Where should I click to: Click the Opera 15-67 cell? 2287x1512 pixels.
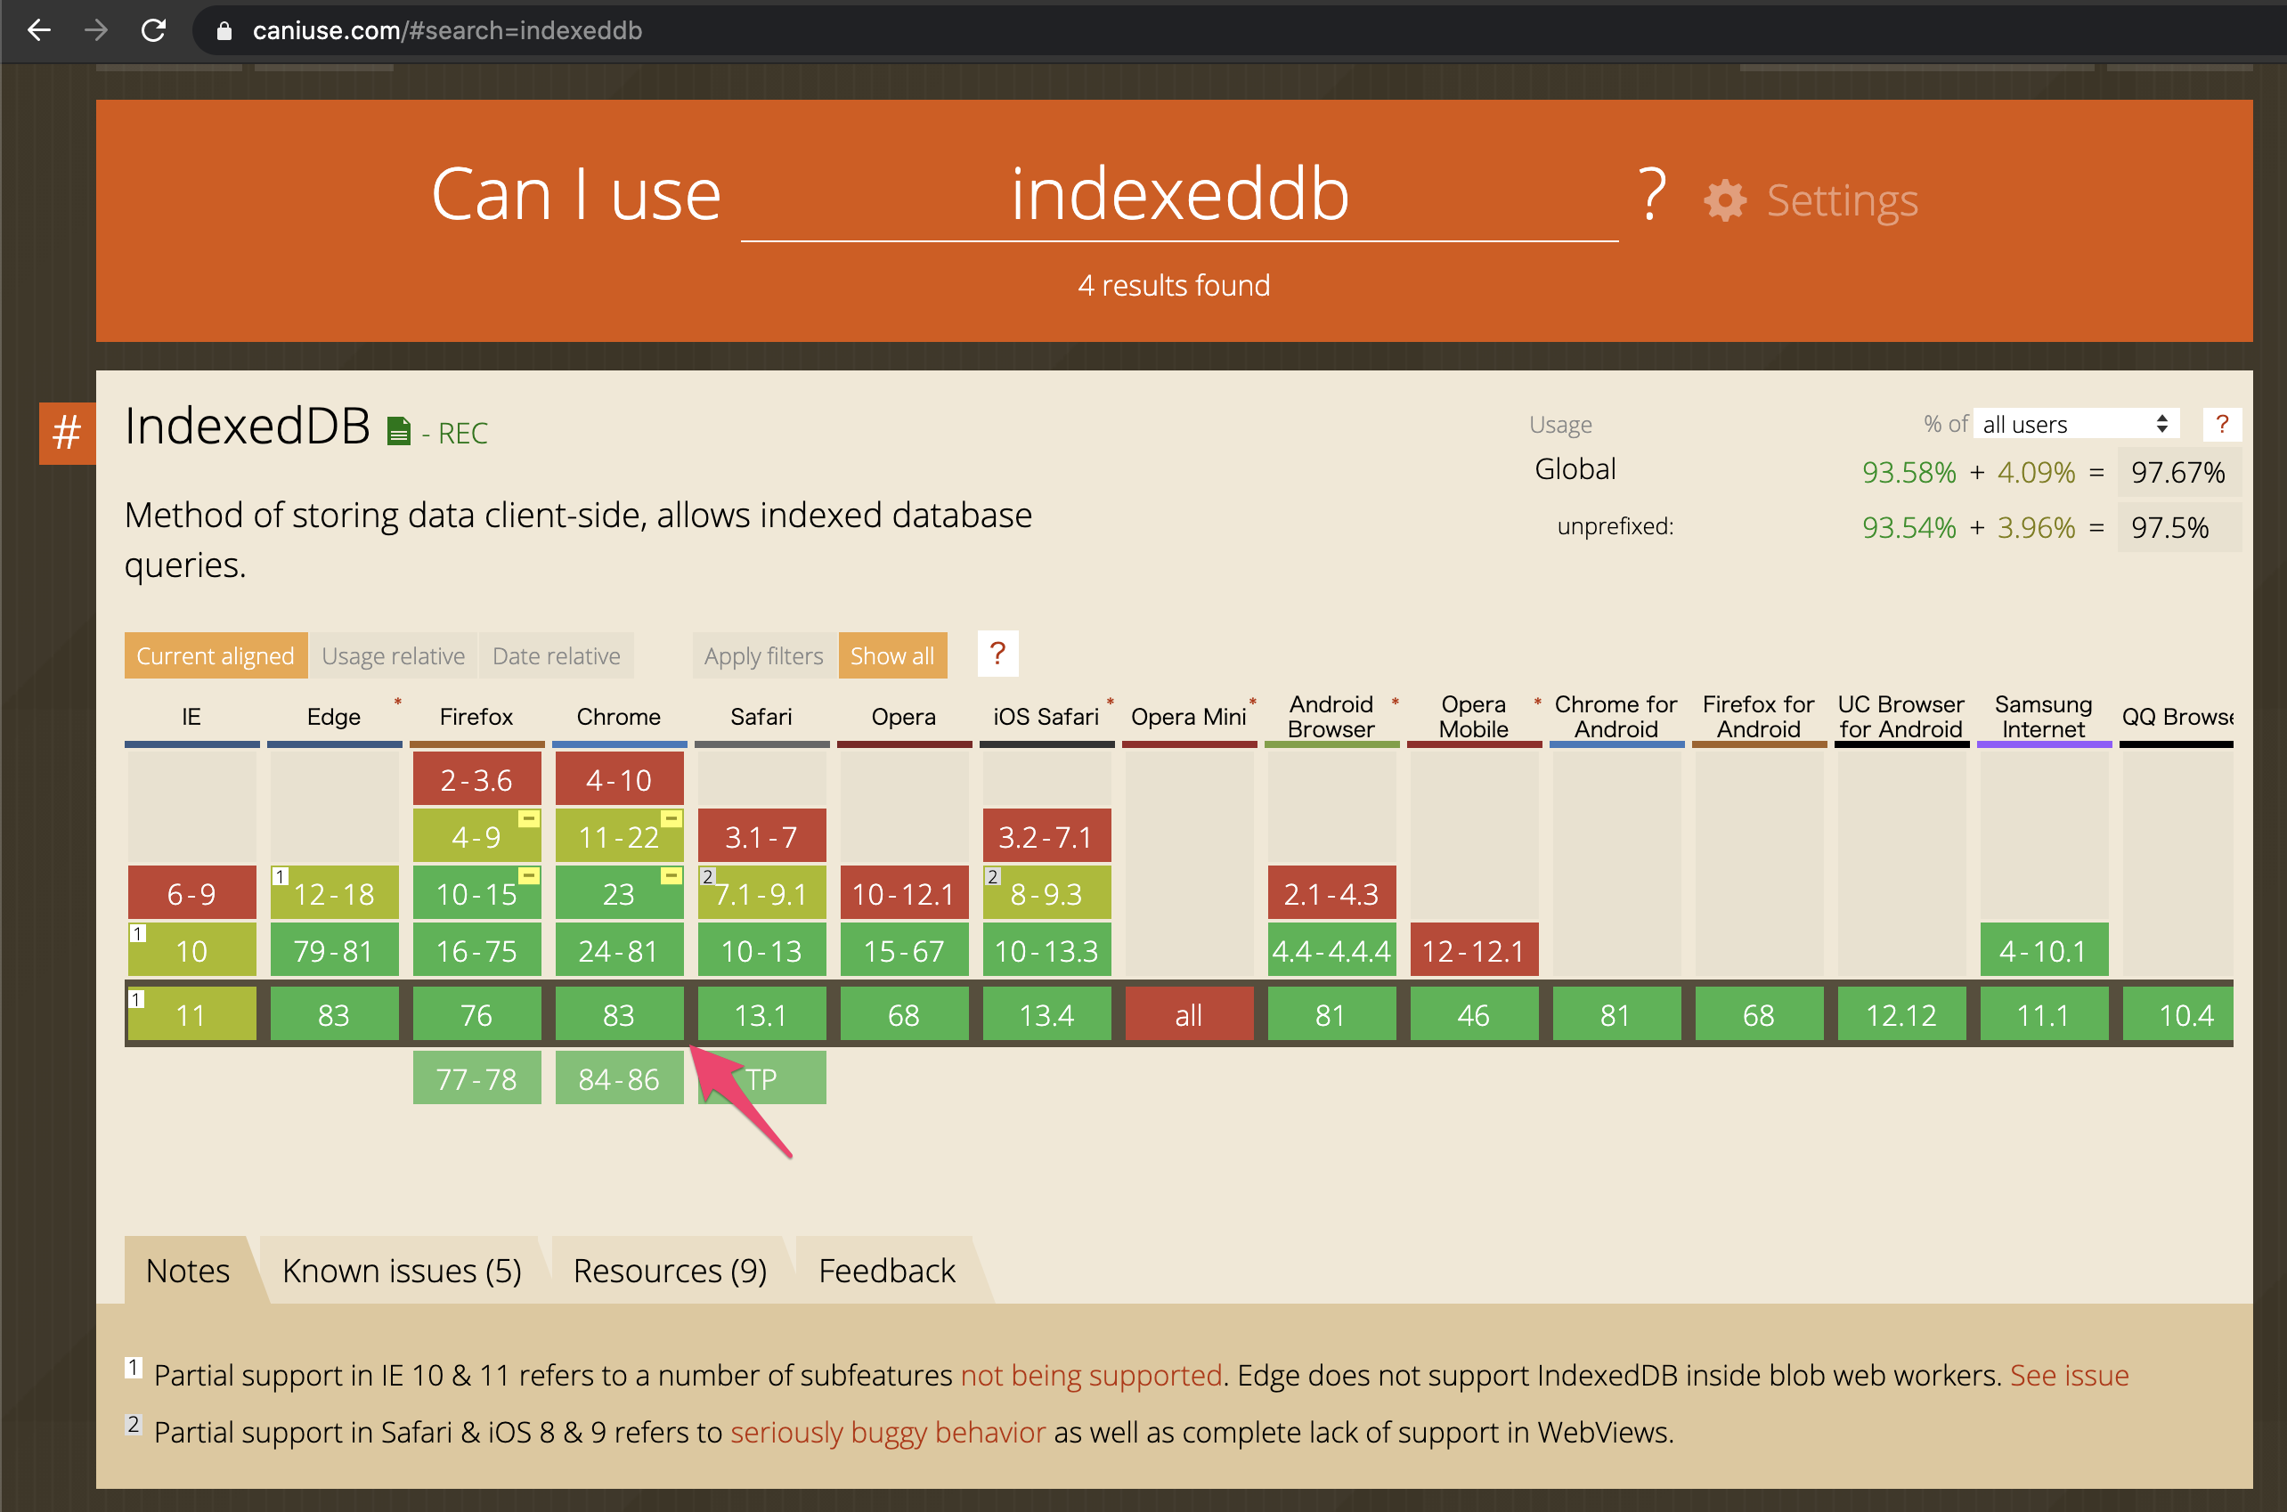(x=903, y=951)
